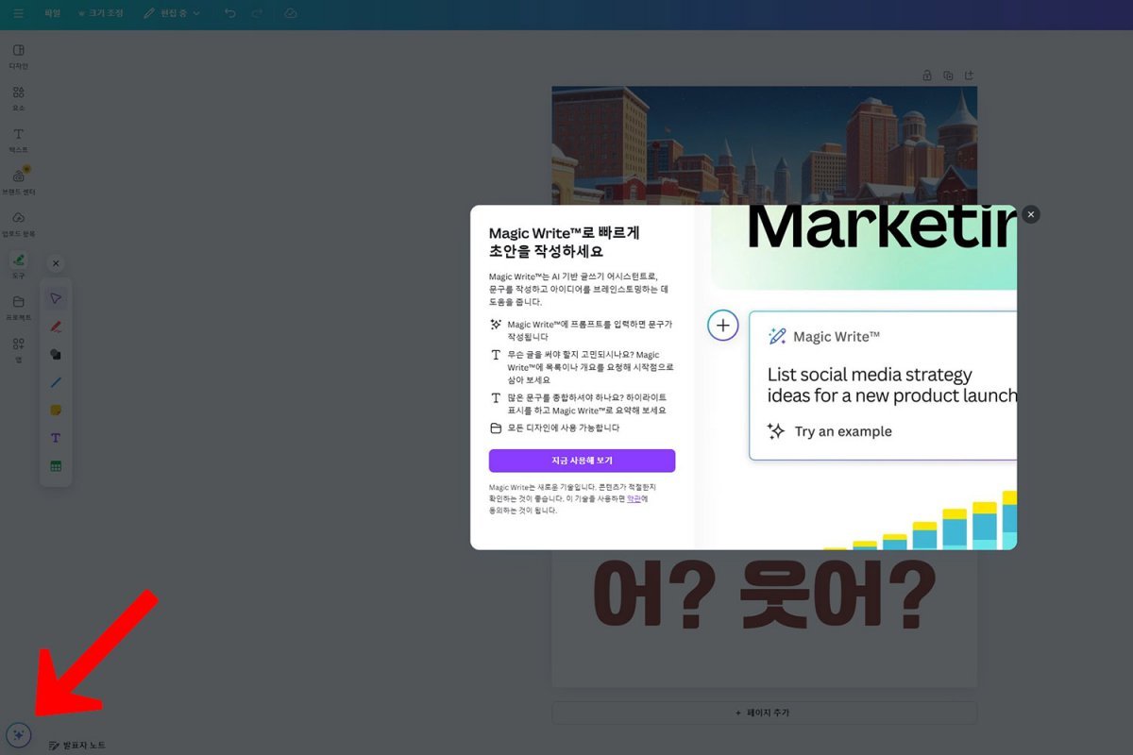Close the Magic Write popup dialog
The height and width of the screenshot is (755, 1133).
[1031, 214]
